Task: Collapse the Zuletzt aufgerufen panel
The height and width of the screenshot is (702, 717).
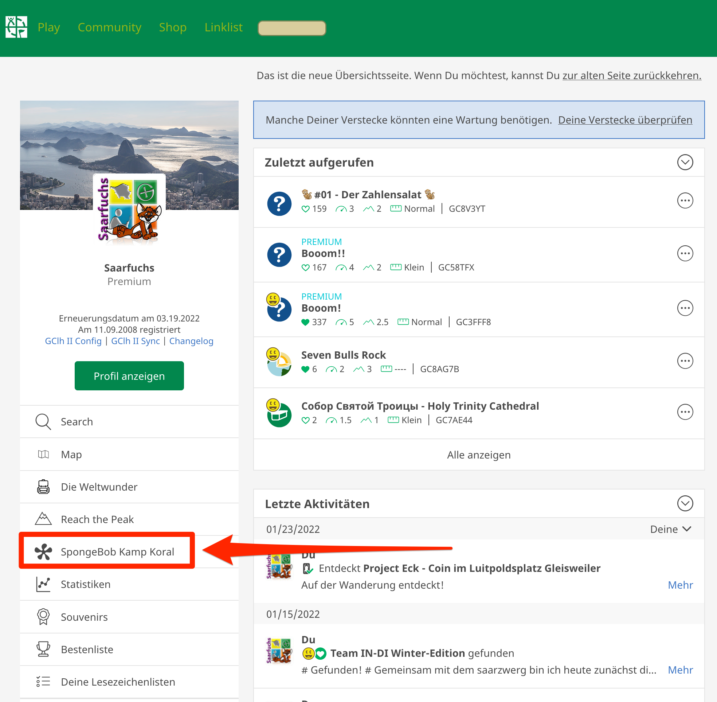Action: 685,162
